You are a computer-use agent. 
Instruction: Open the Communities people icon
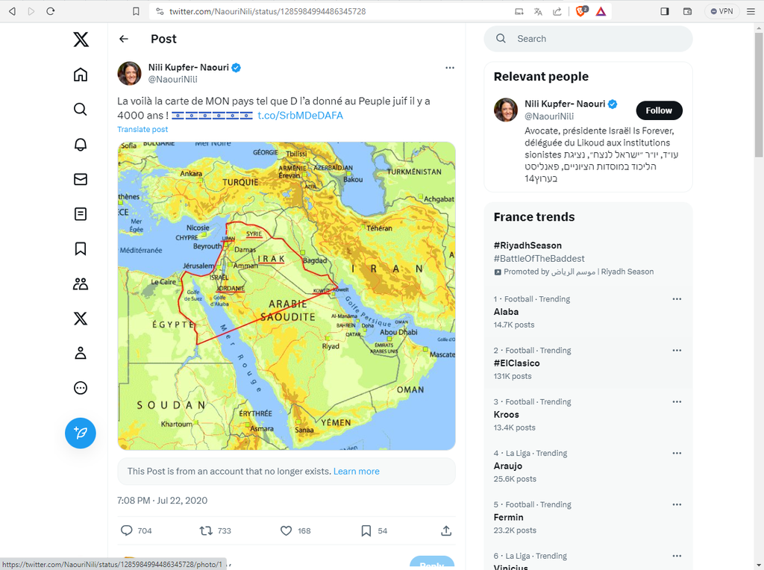pos(81,284)
